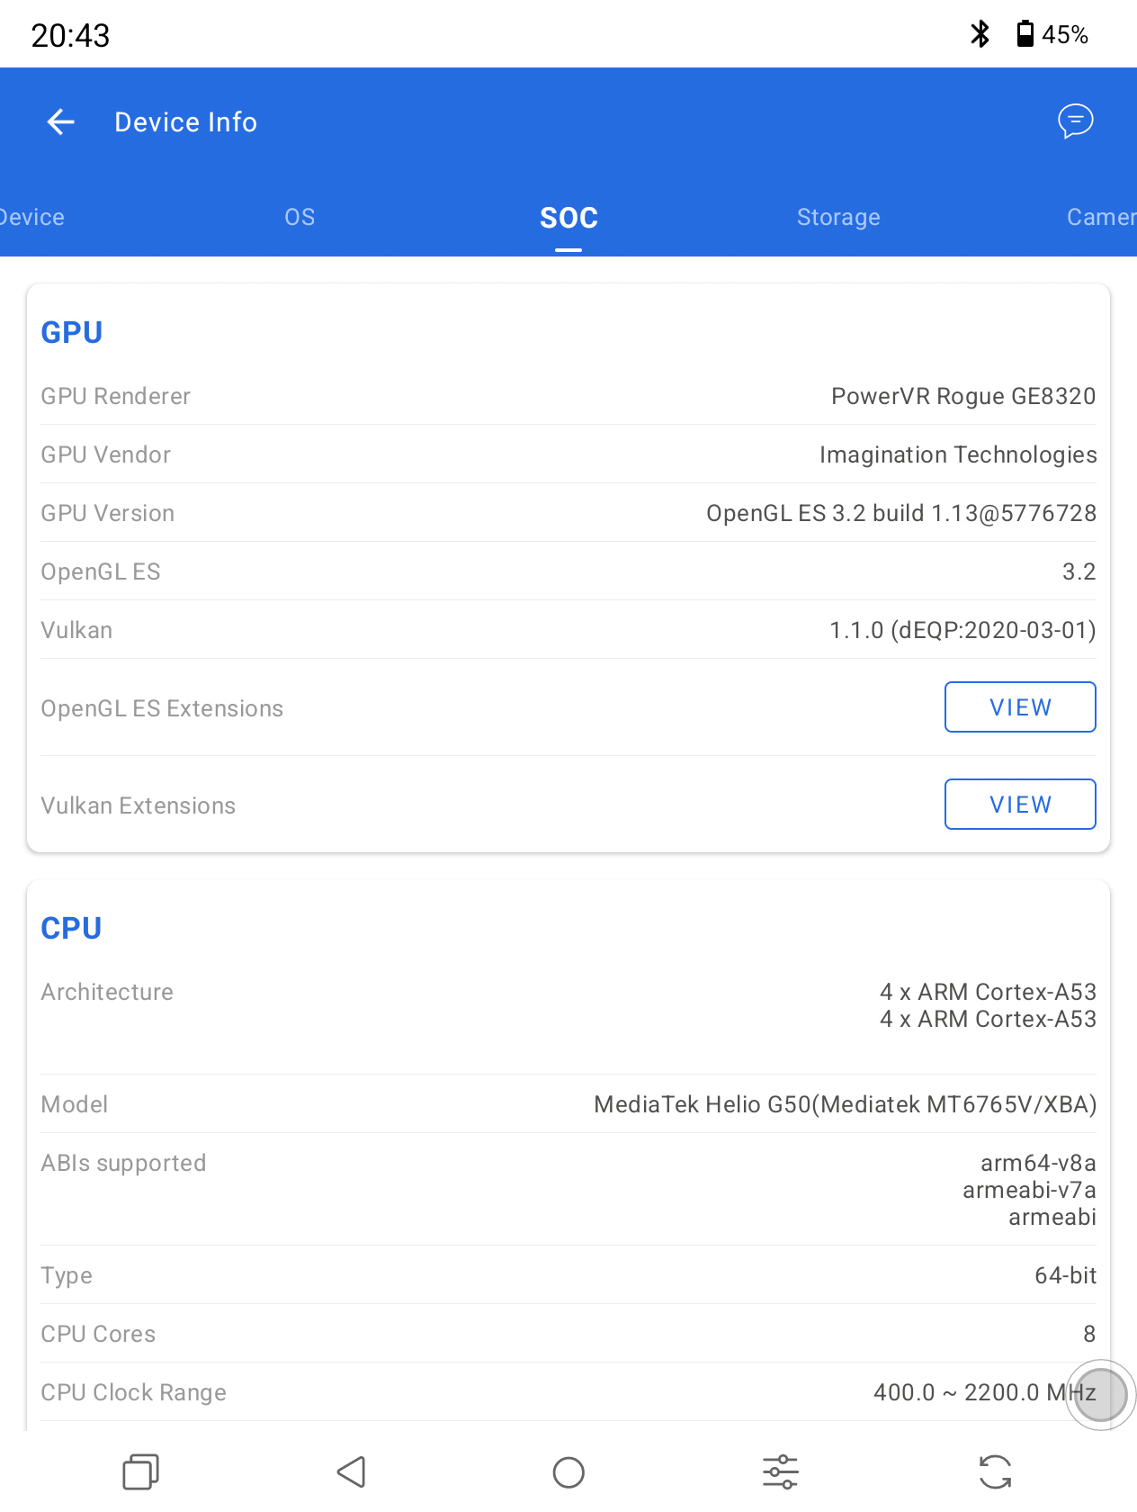This screenshot has width=1137, height=1512.
Task: Tap the circle home navigation button
Action: [x=568, y=1472]
